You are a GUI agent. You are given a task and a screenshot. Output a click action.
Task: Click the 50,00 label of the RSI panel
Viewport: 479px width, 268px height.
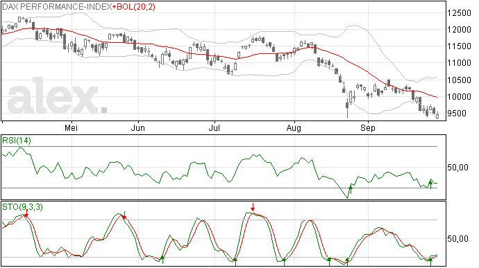pos(457,168)
